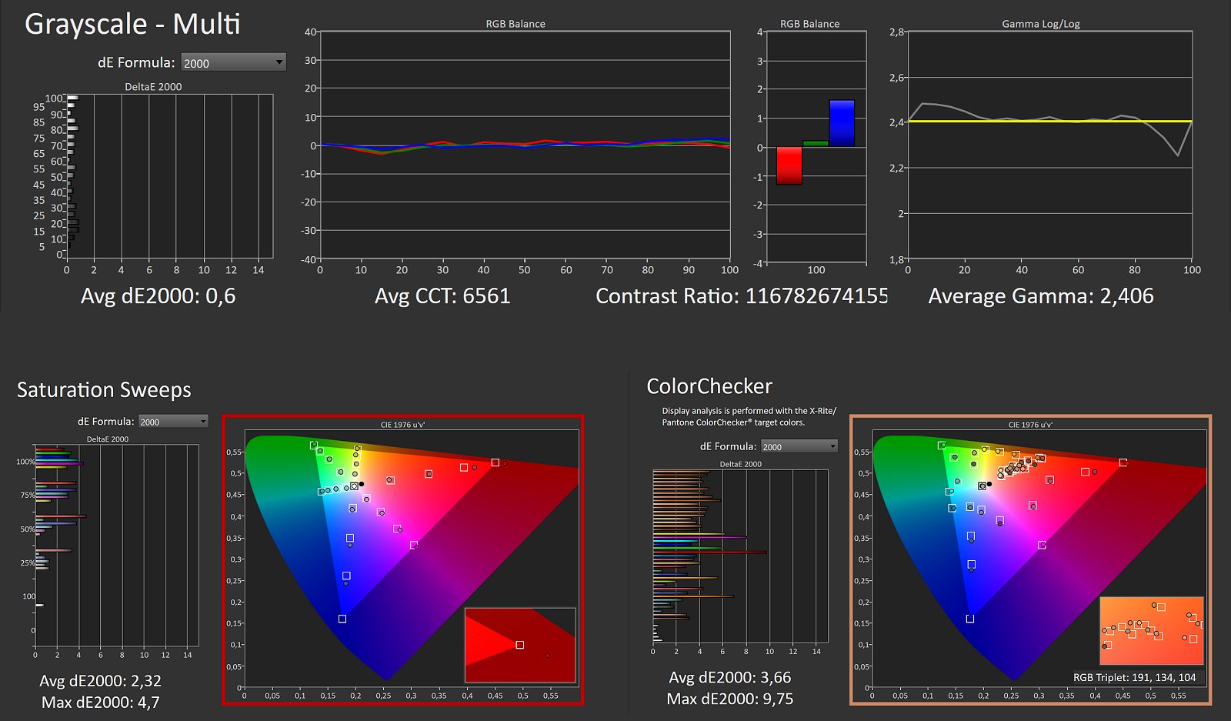Click the Contrast Ratio readout

click(741, 296)
